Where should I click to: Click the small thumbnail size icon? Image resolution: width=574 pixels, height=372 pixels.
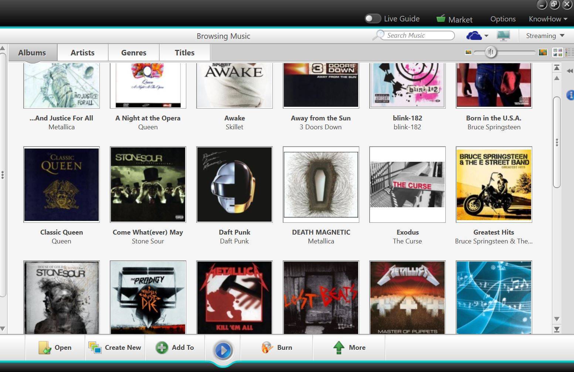[468, 52]
